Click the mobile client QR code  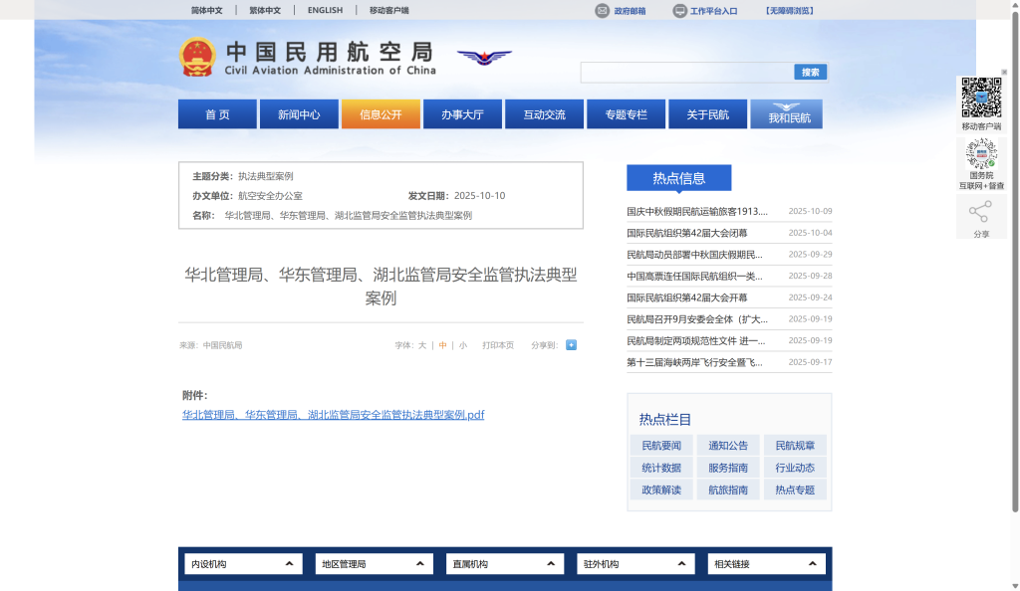click(981, 98)
